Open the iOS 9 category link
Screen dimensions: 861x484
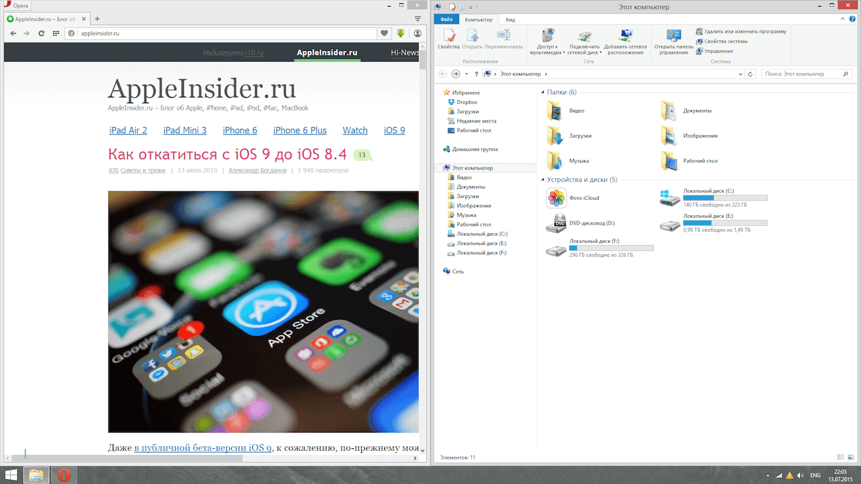395,130
